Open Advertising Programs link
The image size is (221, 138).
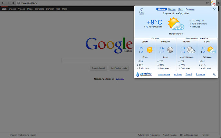[x=149, y=135]
